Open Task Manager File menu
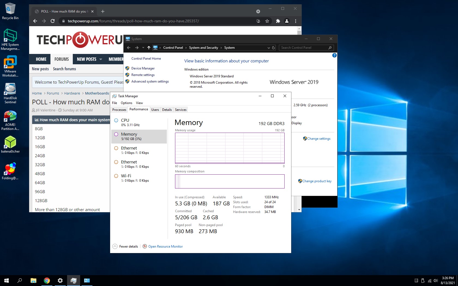 [x=114, y=103]
